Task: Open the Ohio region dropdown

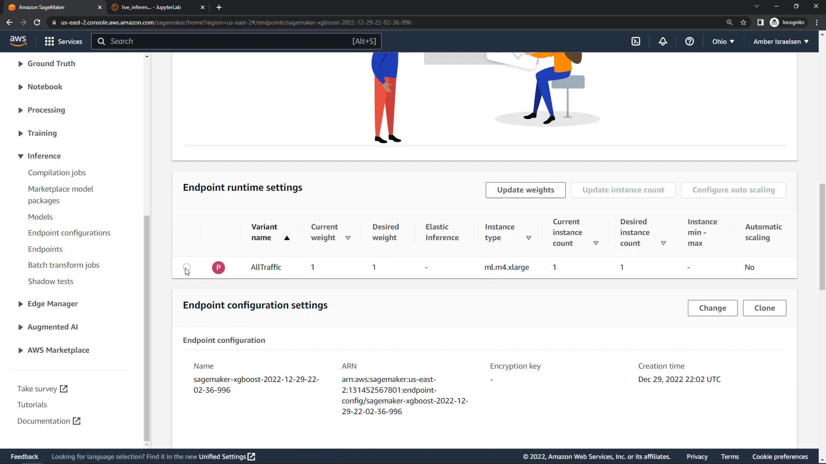Action: click(x=723, y=41)
